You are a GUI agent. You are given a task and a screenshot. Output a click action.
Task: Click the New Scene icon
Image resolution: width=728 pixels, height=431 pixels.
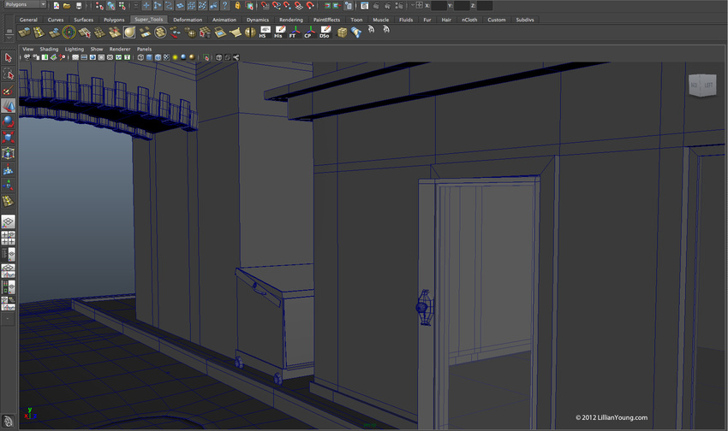click(57, 6)
